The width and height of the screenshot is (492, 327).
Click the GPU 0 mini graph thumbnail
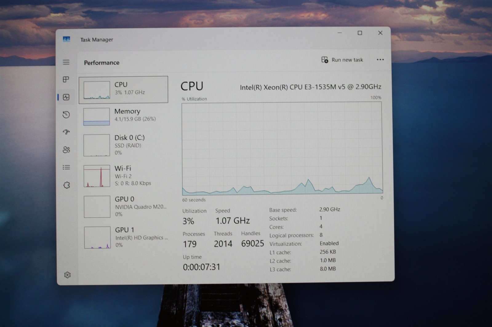(97, 207)
